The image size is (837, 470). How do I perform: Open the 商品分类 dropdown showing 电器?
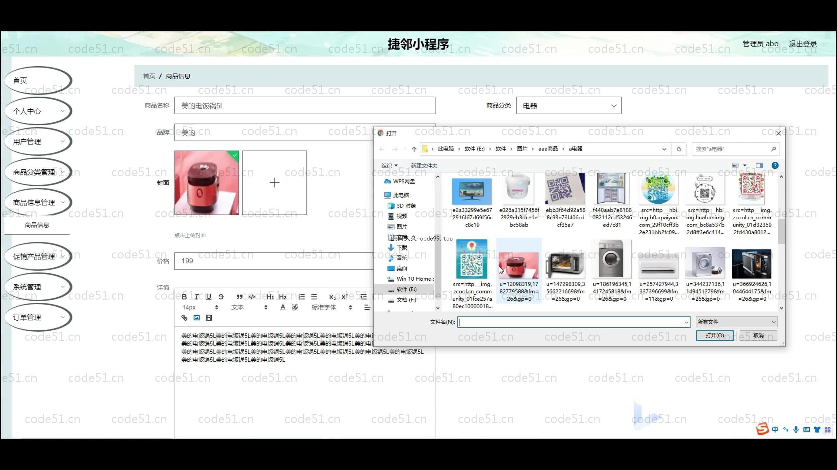pyautogui.click(x=569, y=105)
